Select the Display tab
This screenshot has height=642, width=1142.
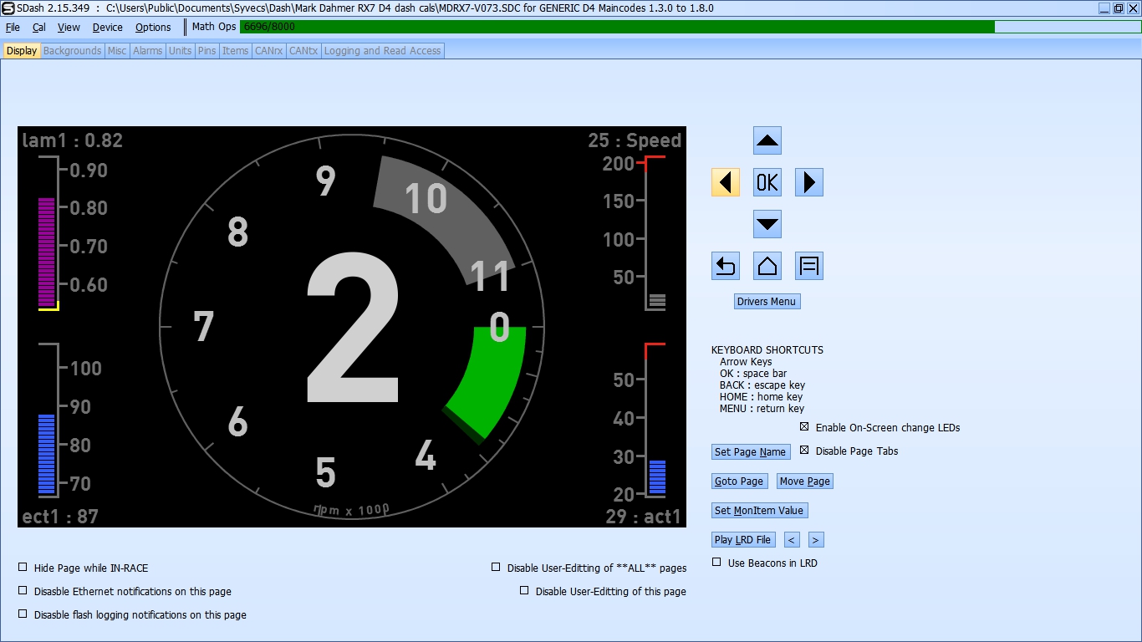click(21, 51)
